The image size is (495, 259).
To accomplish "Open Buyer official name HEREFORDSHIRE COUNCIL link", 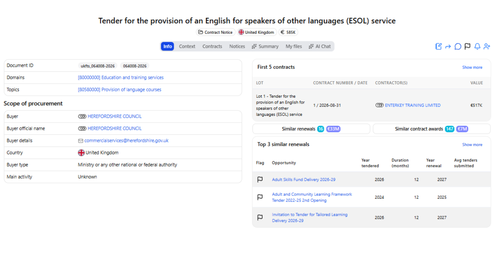I will tap(115, 129).
